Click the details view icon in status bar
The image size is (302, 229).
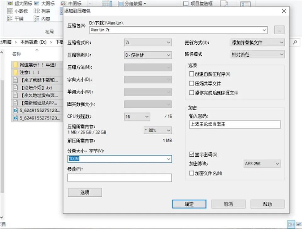pos(291,224)
